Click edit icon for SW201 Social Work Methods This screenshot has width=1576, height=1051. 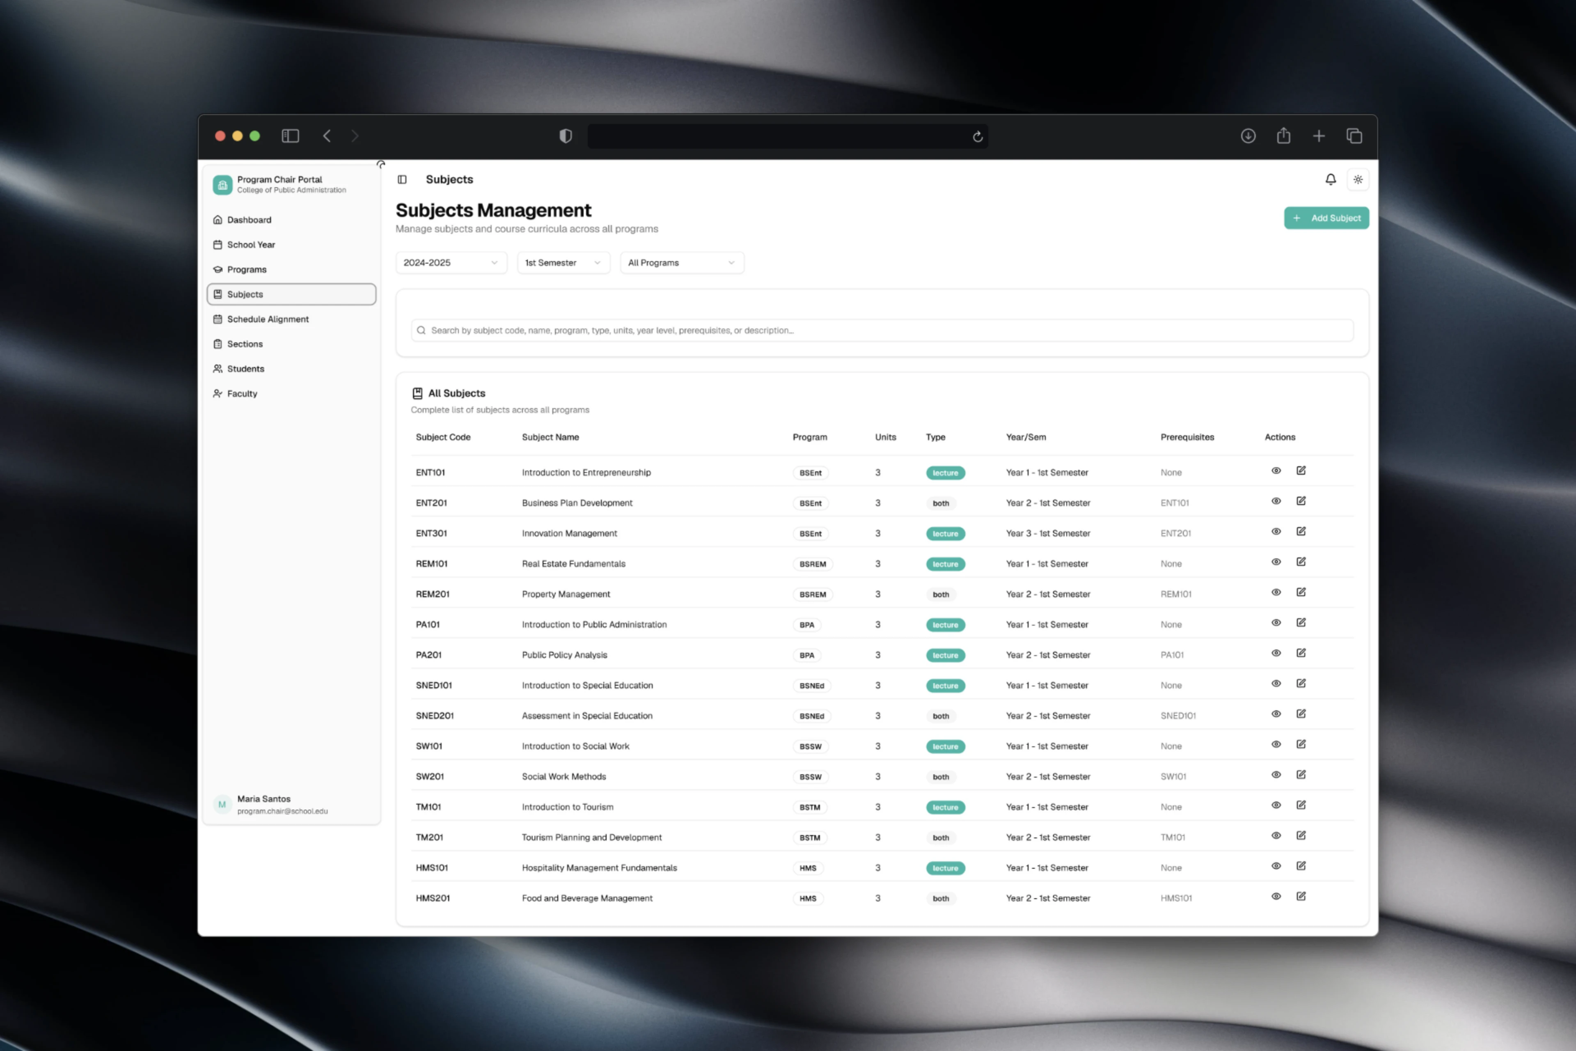[1301, 774]
